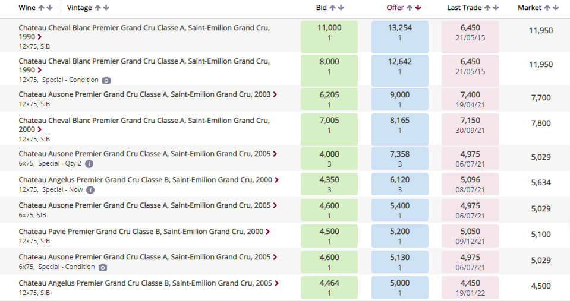This screenshot has width=570, height=301.
Task: Click the 5,130 offer cell
Action: click(400, 262)
